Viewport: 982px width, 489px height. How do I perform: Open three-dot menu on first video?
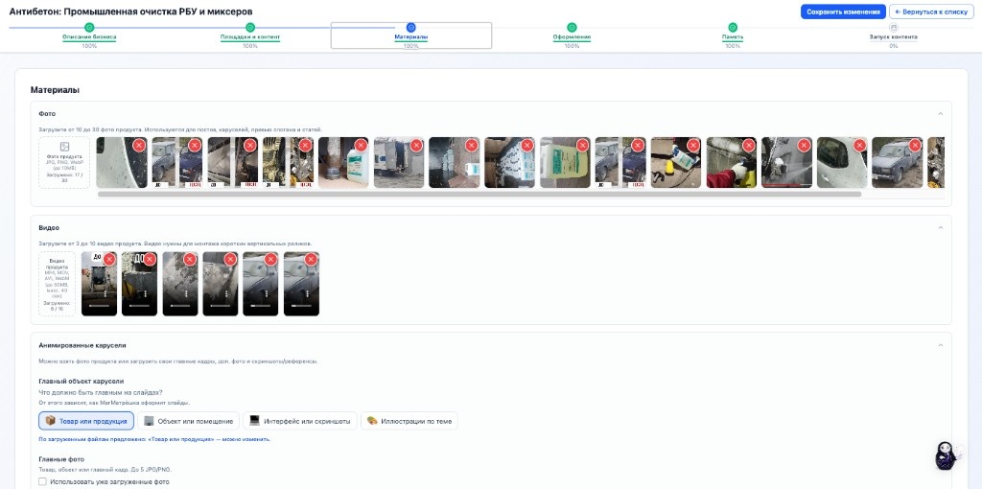pyautogui.click(x=105, y=293)
